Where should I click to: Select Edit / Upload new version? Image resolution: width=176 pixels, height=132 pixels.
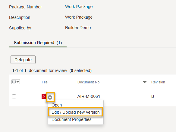(x=76, y=112)
